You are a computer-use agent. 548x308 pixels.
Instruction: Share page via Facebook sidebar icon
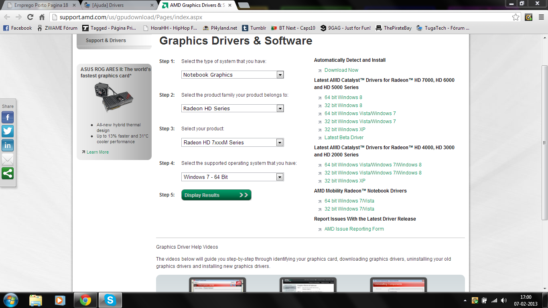tap(8, 117)
